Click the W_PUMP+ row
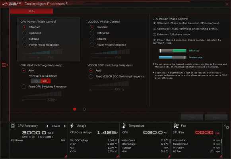The width and height of the screenshot is (231, 159). (x=196, y=147)
